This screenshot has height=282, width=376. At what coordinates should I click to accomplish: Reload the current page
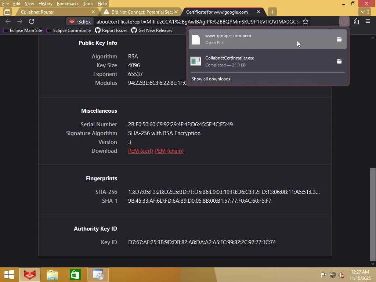[32, 22]
